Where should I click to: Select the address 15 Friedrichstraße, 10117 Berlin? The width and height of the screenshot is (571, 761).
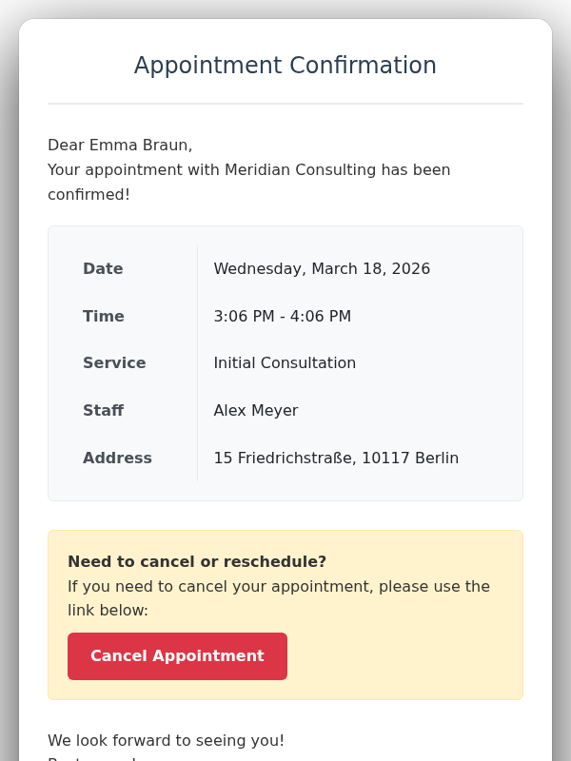336,458
